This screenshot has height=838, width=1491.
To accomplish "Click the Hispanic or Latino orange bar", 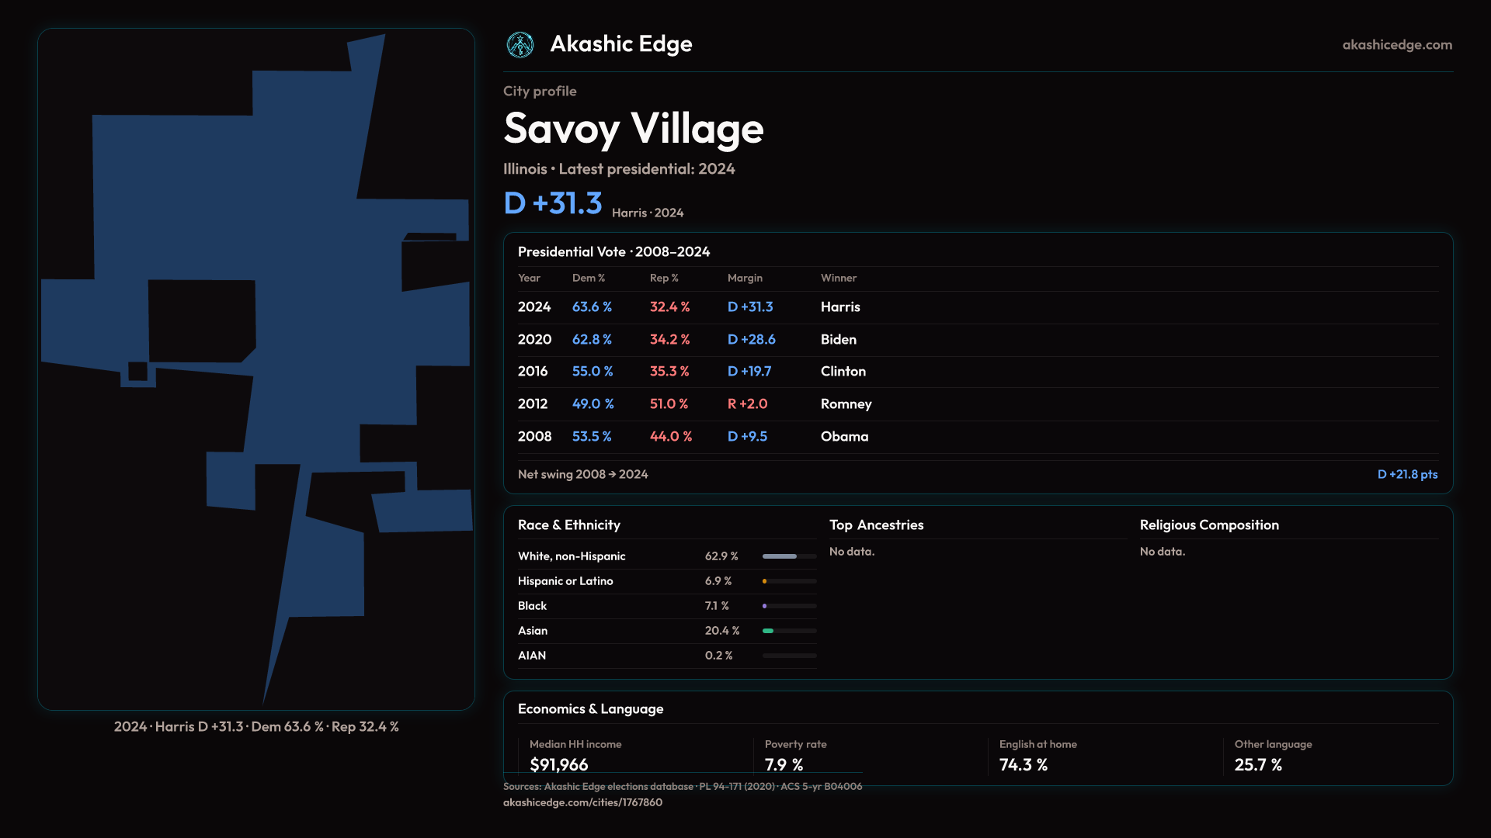I will 765,581.
